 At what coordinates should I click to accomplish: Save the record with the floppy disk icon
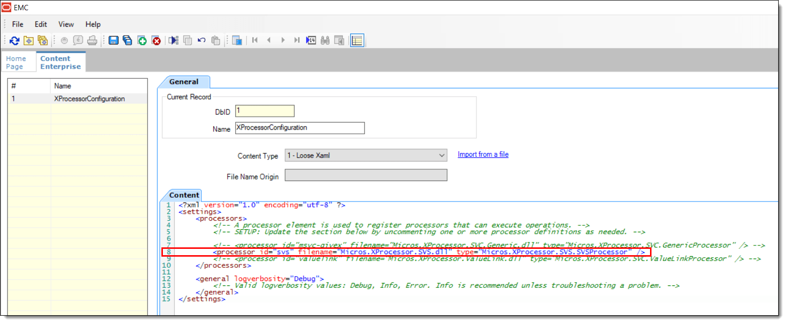[113, 40]
